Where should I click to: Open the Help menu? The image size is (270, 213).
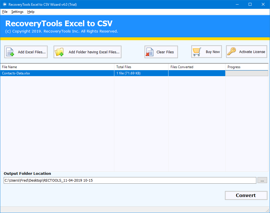point(31,12)
